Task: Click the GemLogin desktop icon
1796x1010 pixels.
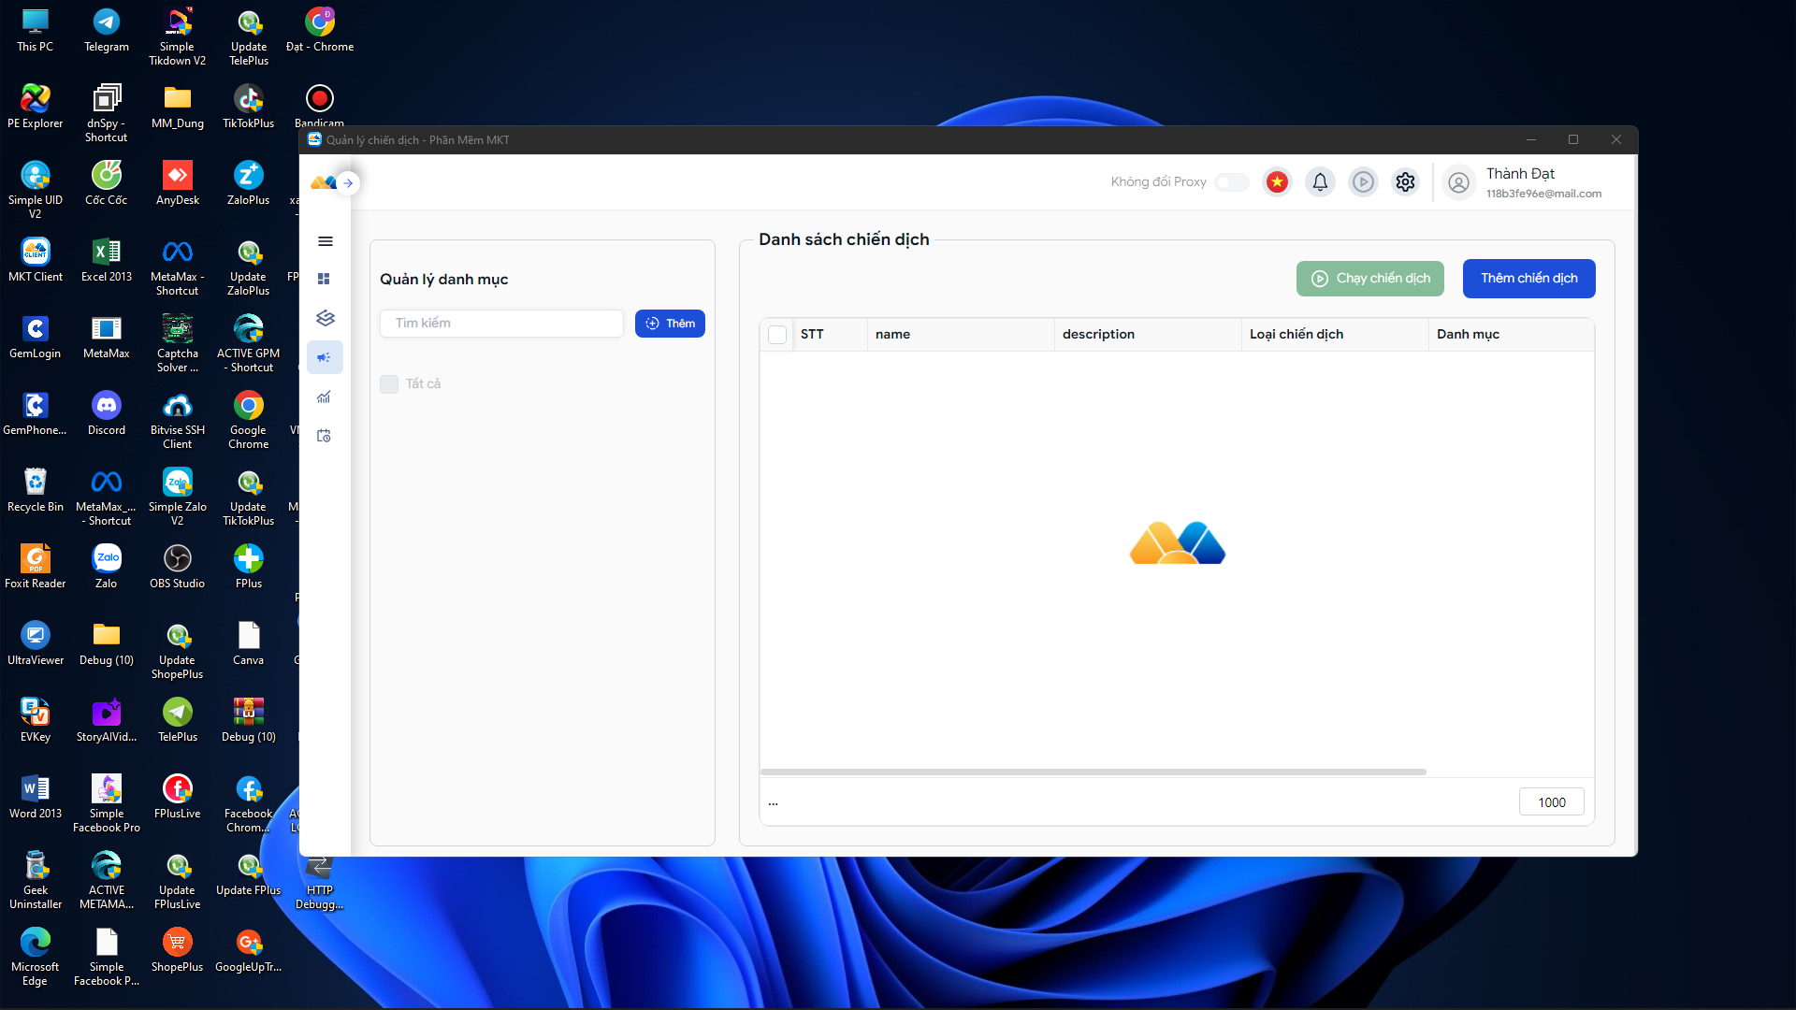Action: click(36, 337)
